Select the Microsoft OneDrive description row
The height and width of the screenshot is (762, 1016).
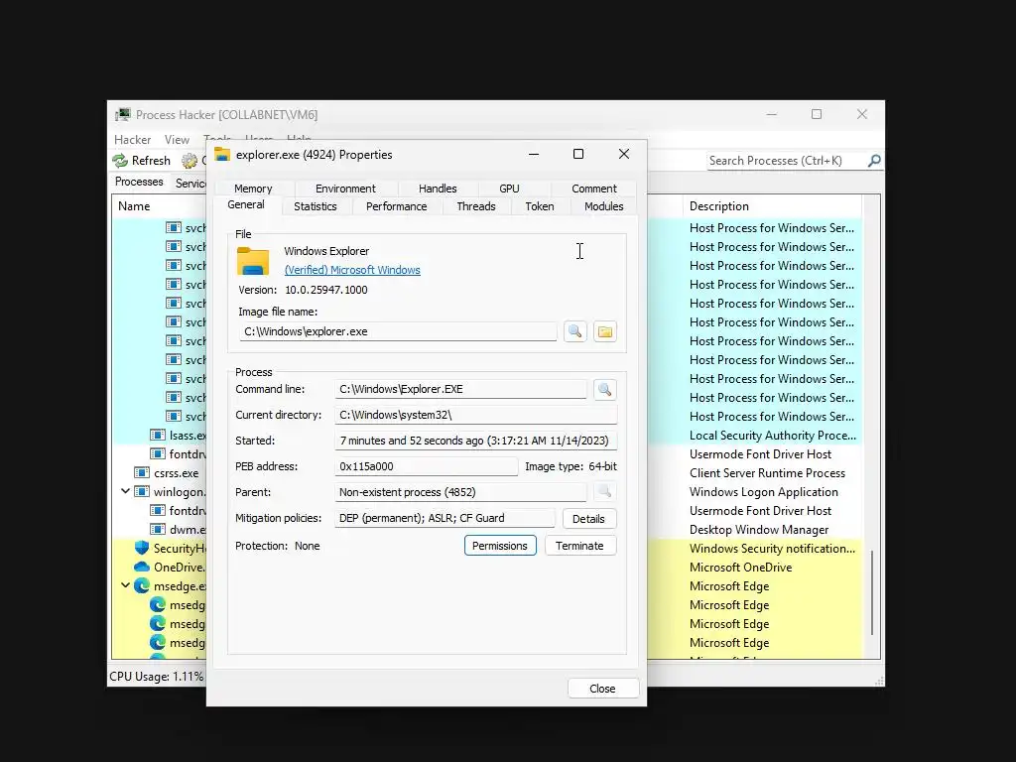(x=740, y=567)
